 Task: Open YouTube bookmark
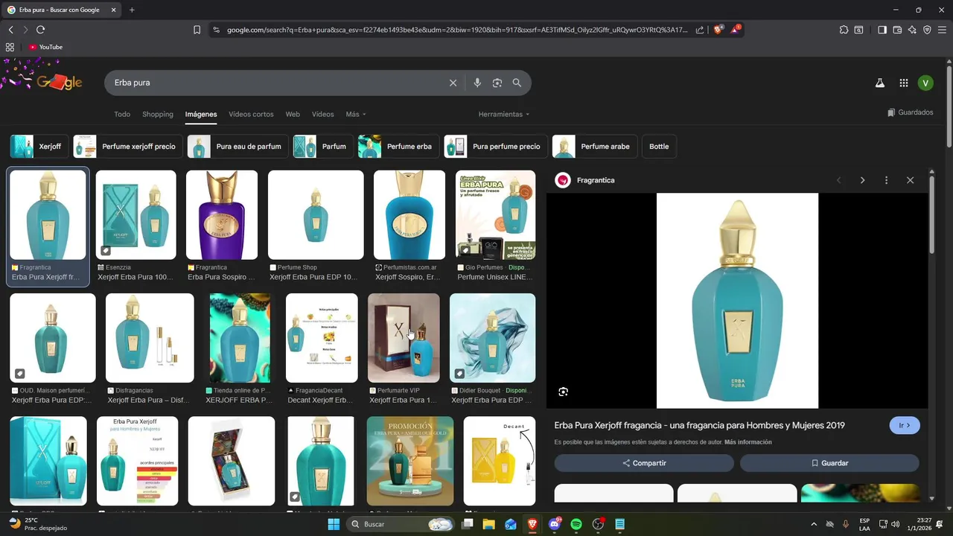pyautogui.click(x=45, y=47)
